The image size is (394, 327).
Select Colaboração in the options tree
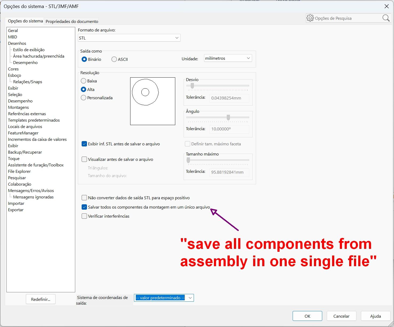[x=19, y=184]
